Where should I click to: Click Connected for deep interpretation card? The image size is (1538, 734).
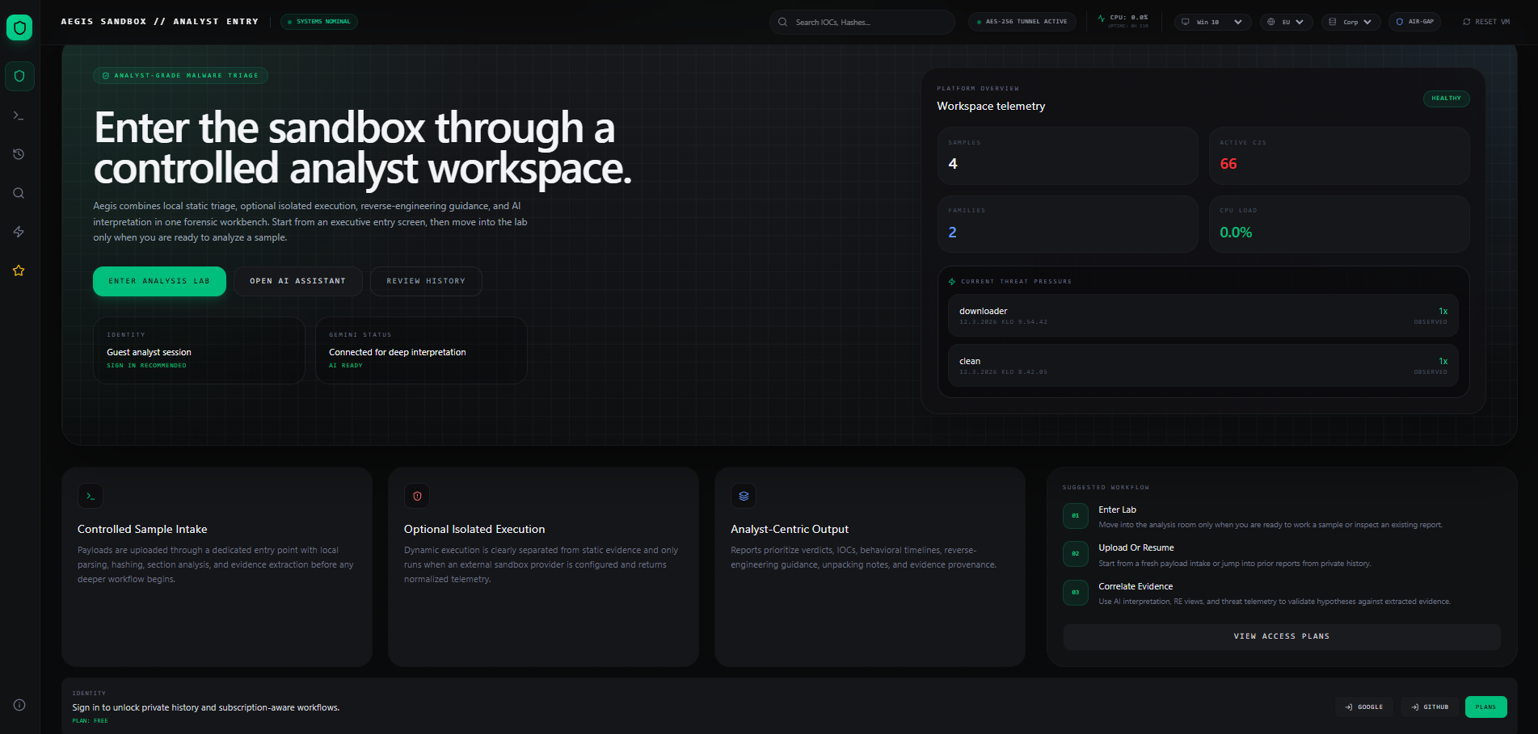[x=421, y=350]
